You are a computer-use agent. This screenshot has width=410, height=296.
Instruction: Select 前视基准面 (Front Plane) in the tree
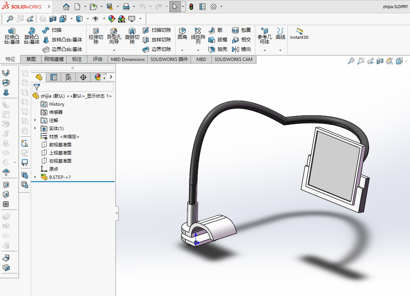coord(60,144)
